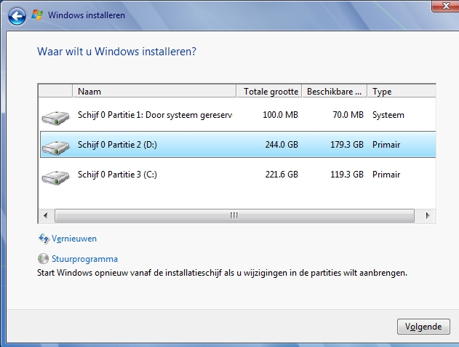The image size is (459, 347).
Task: Close the Windows installeren window
Action: 445,6
